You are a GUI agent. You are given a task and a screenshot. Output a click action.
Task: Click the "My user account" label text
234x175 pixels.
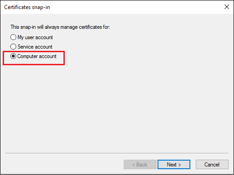(x=35, y=37)
